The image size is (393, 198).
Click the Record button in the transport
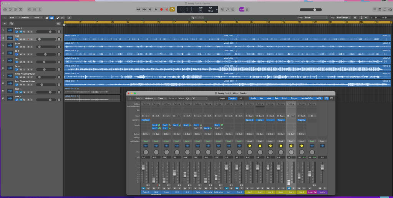click(x=161, y=9)
